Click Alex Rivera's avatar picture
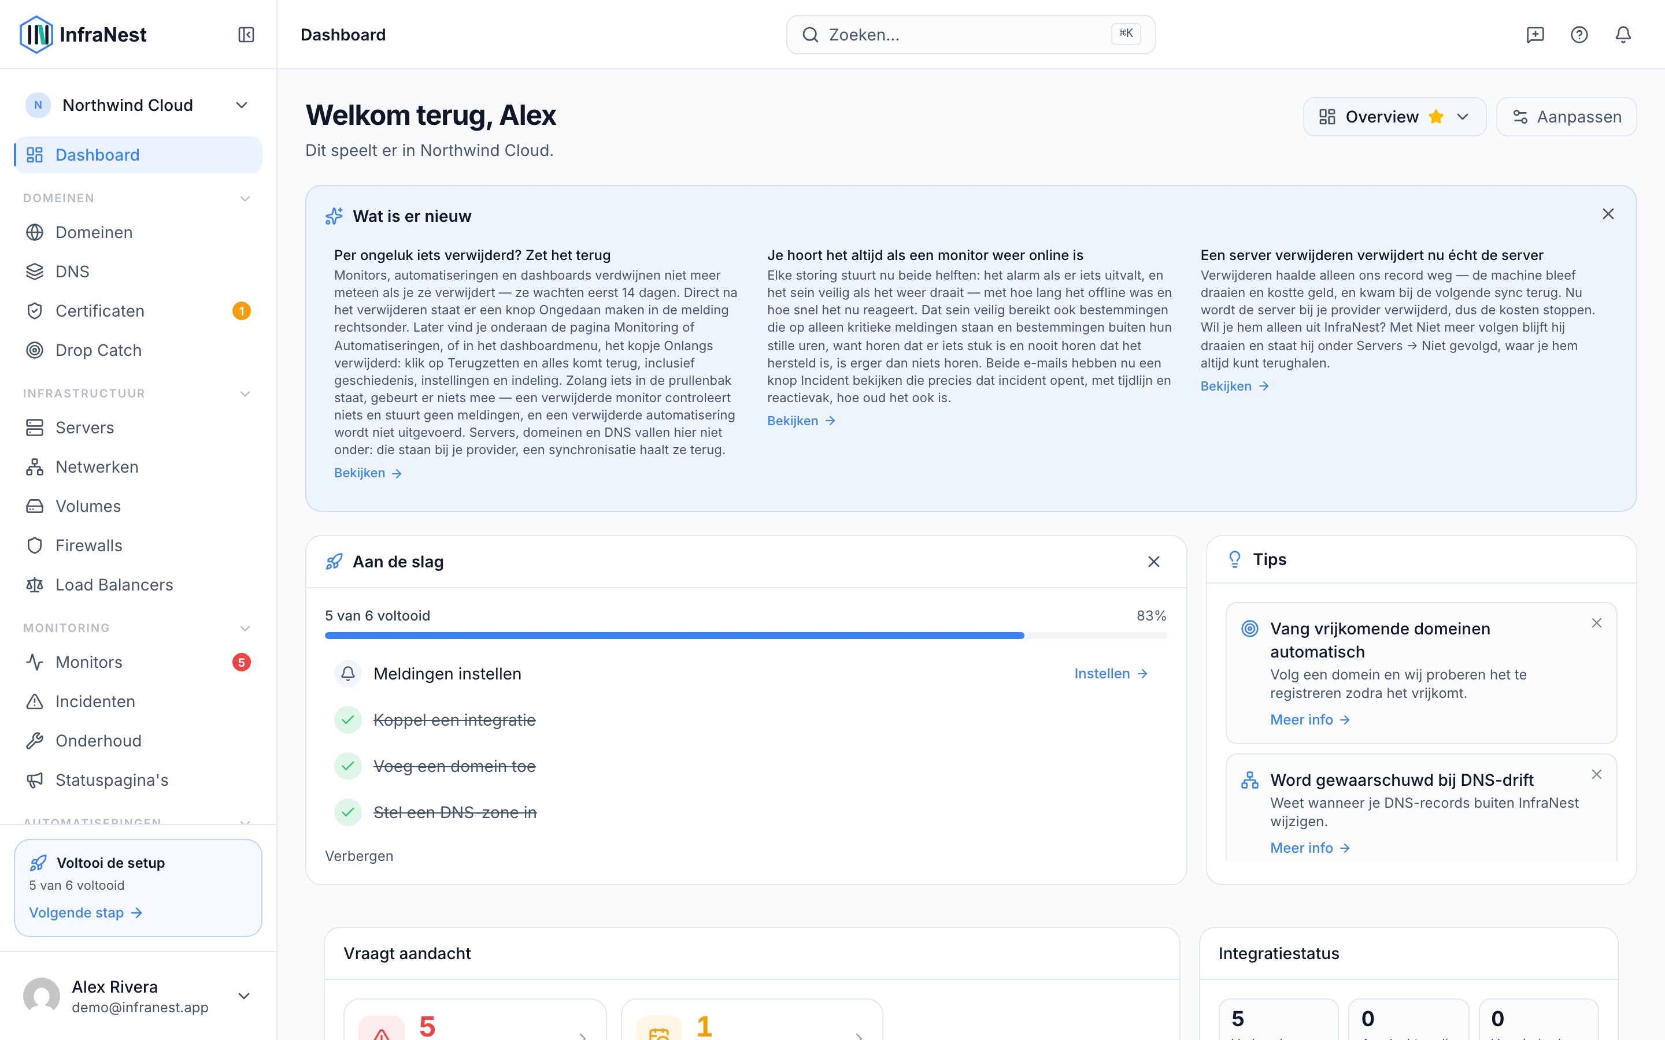The image size is (1665, 1040). point(41,996)
